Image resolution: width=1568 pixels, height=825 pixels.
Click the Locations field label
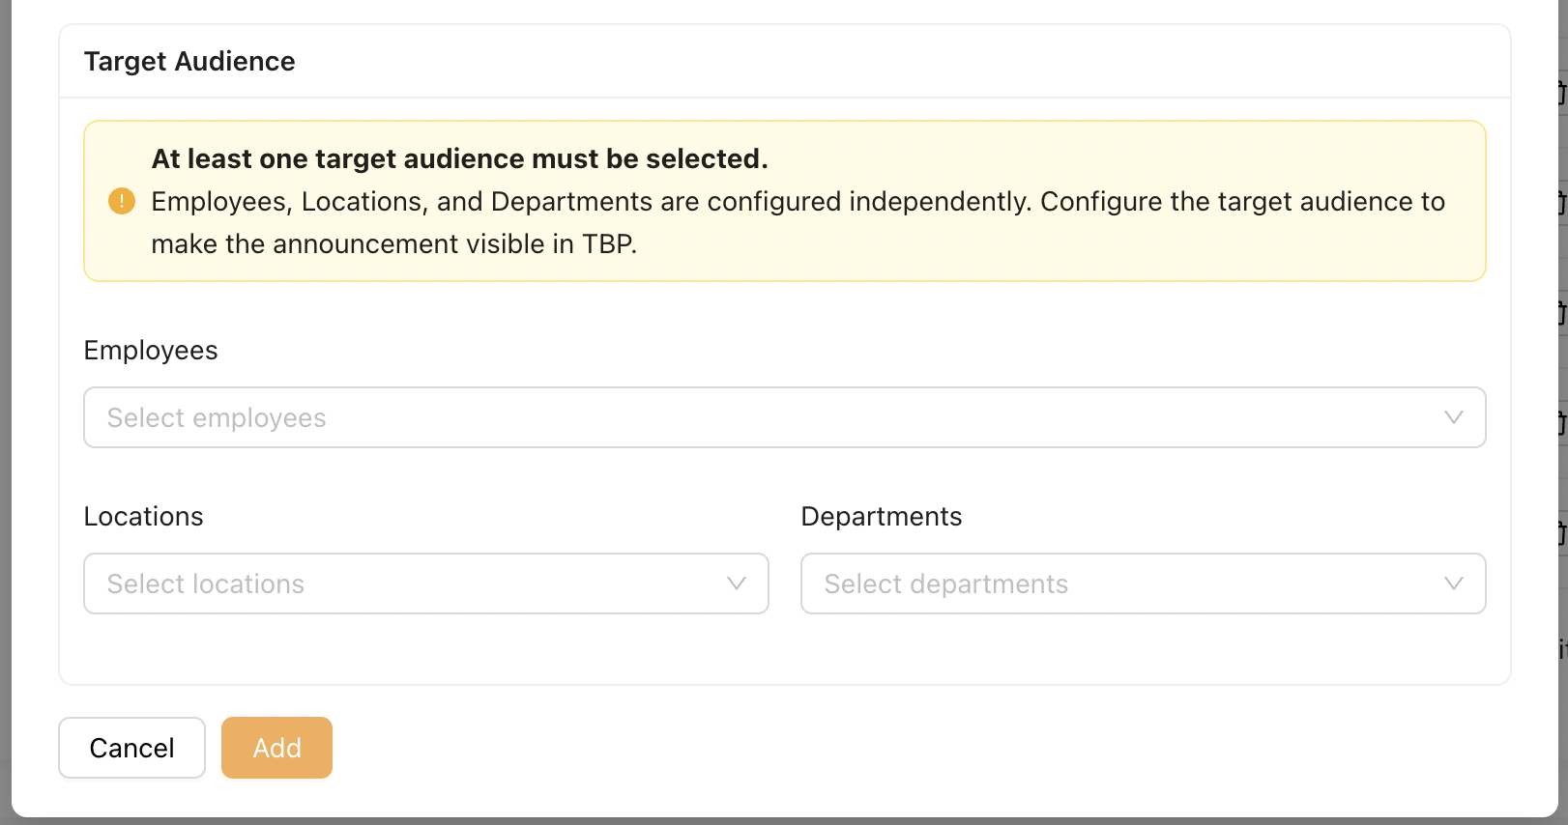tap(143, 517)
